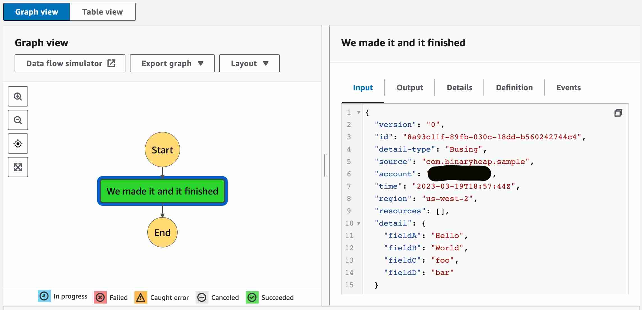Collapse the detail object fold arrow

[359, 223]
